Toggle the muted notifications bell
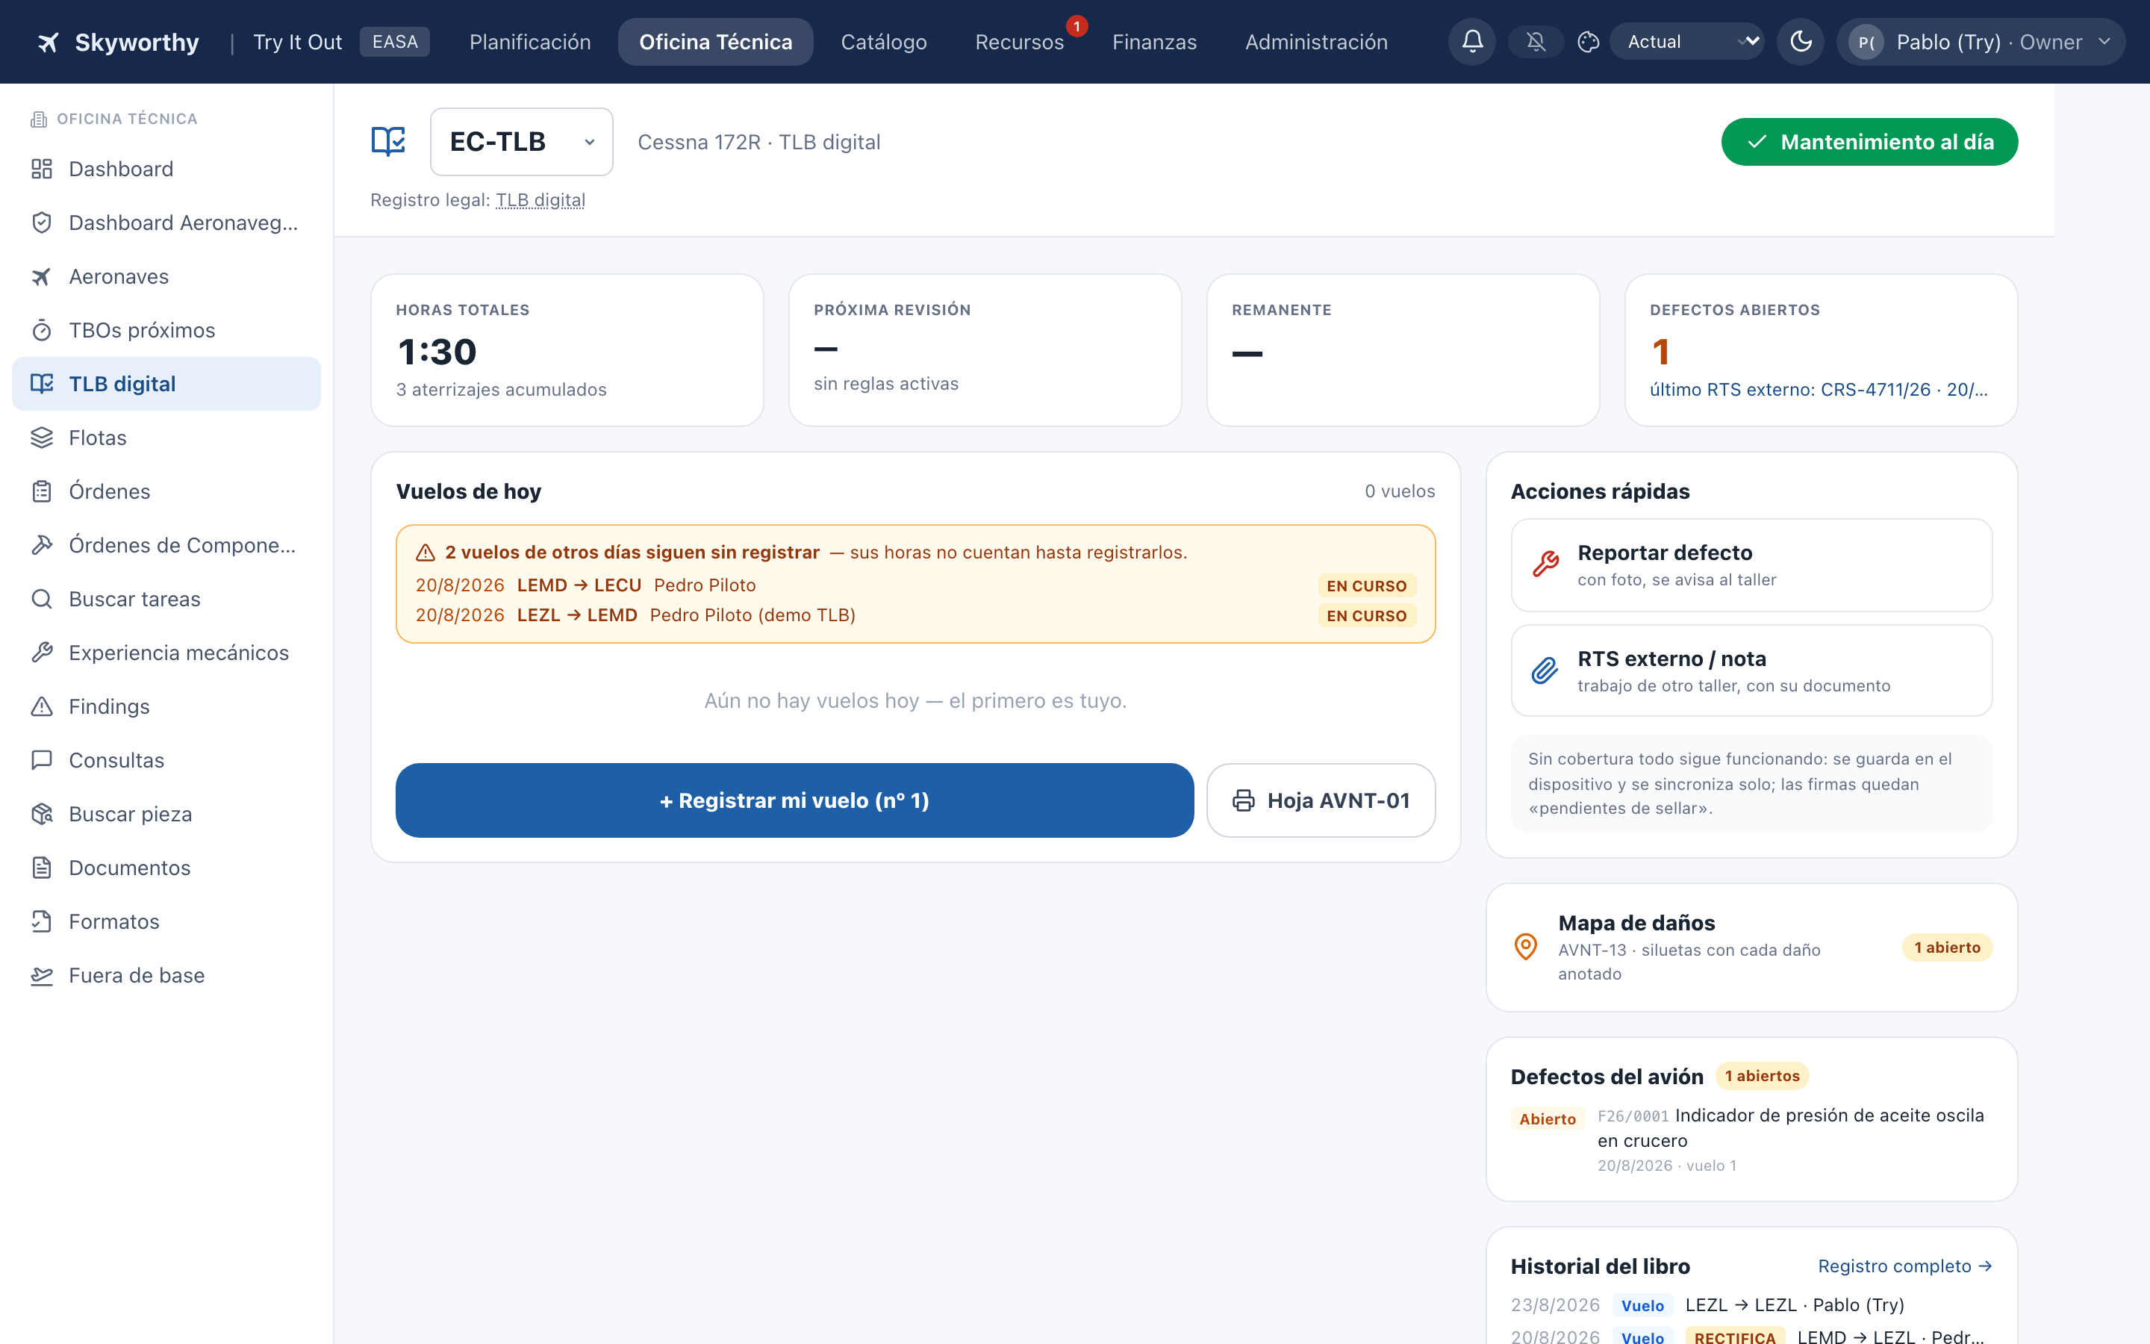The image size is (2150, 1344). pyautogui.click(x=1536, y=42)
